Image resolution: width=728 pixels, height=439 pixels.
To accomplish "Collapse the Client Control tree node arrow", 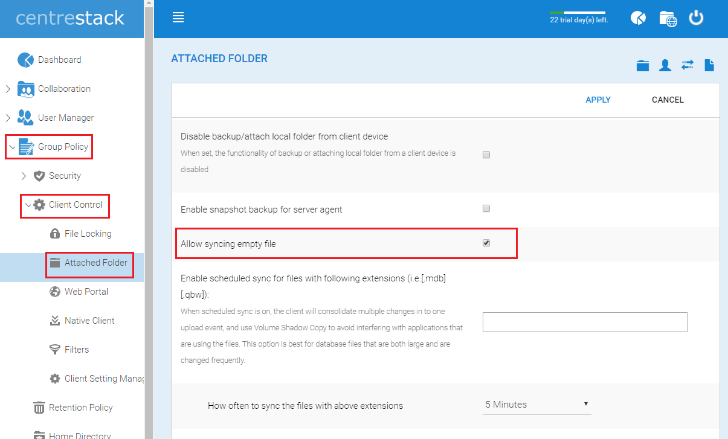I will click(27, 205).
